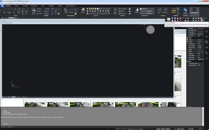Click the Insert Block icon
Viewport: 209px width, 130px height.
[x=115, y=11]
